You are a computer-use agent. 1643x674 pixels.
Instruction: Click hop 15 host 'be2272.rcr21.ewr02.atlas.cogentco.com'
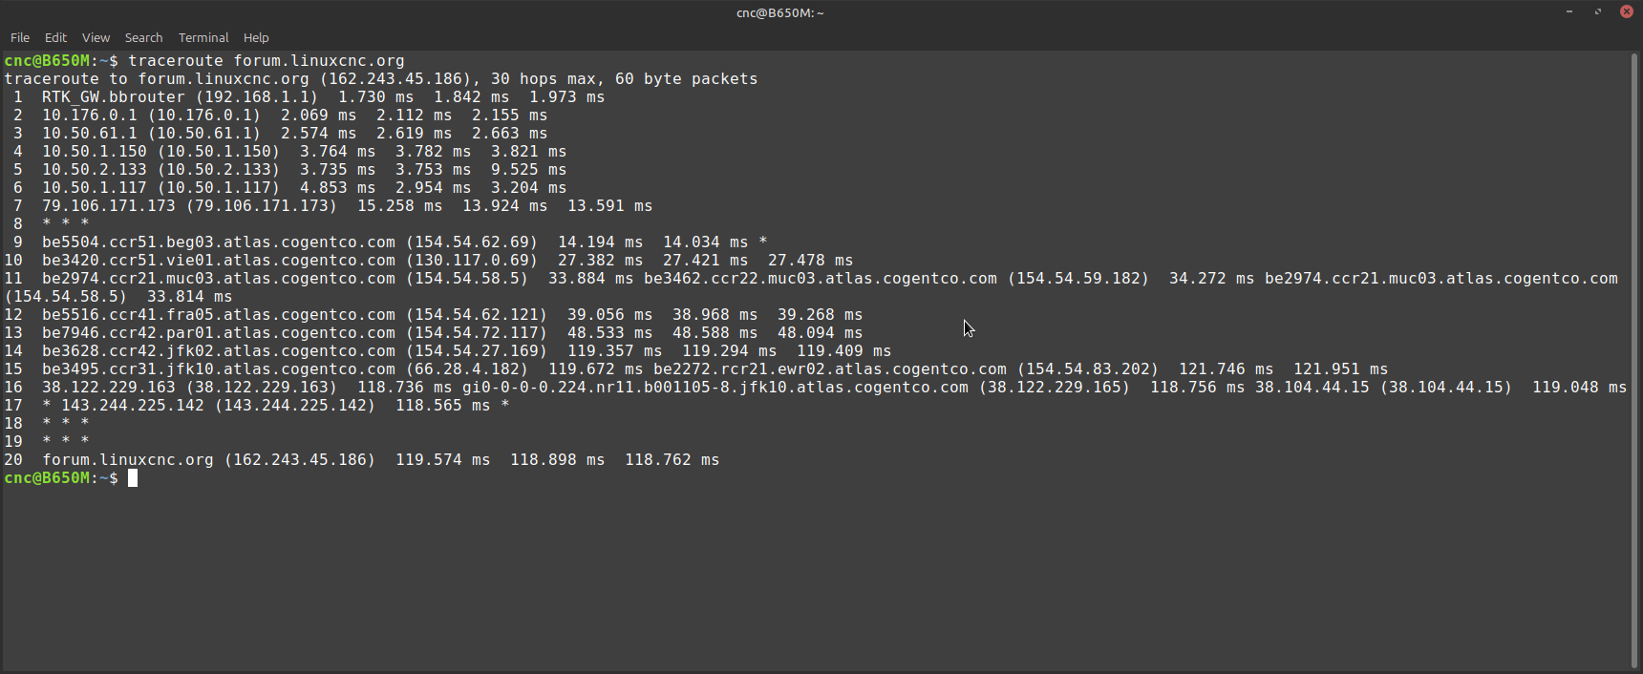tap(830, 369)
